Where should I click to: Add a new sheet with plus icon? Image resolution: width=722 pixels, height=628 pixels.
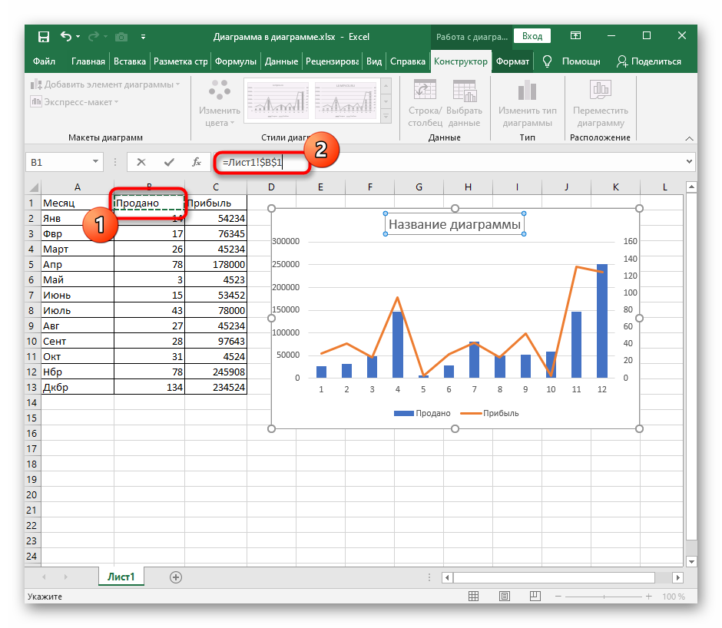(176, 577)
